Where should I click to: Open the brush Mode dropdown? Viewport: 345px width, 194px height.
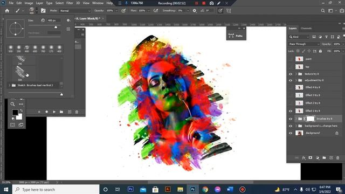coord(75,11)
